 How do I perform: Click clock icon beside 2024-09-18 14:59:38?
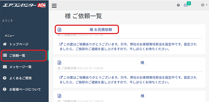(x=59, y=68)
